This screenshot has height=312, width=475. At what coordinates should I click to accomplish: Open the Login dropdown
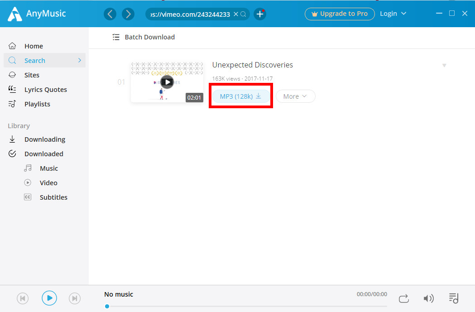(393, 14)
